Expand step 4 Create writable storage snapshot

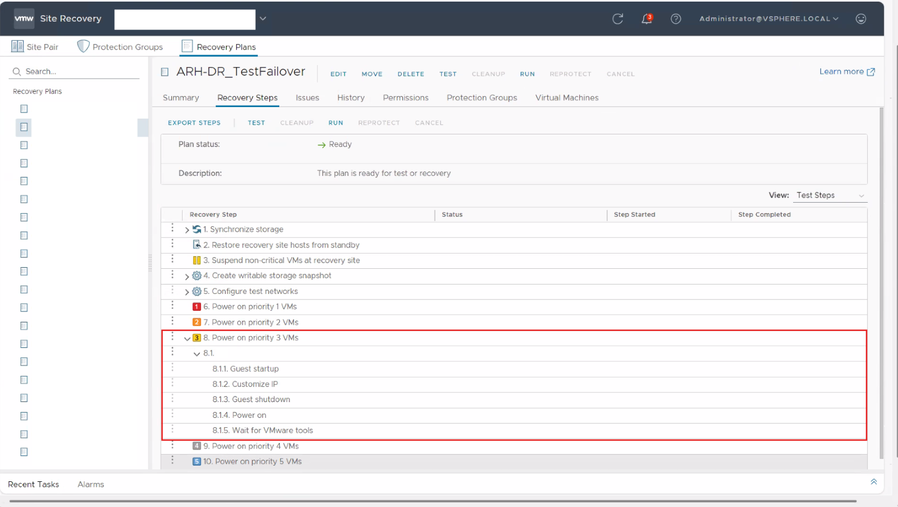[x=187, y=276]
